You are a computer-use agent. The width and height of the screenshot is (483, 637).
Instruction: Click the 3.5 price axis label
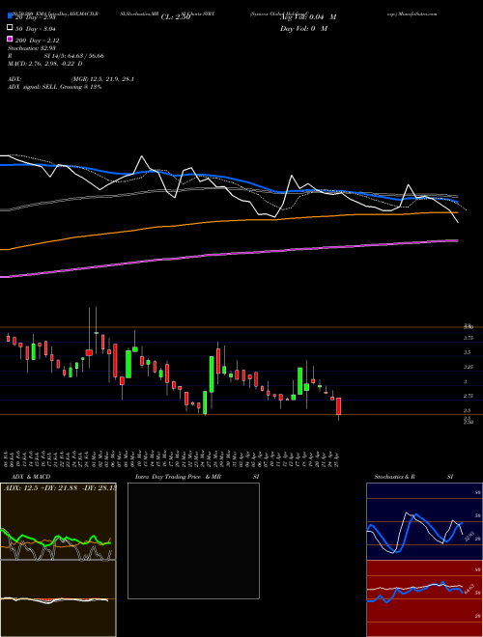(x=468, y=352)
